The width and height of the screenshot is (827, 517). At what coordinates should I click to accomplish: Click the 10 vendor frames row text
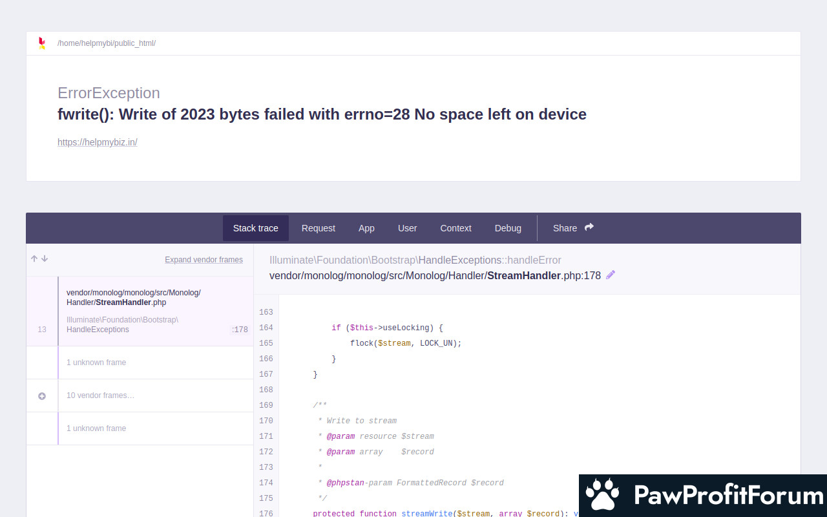(100, 396)
